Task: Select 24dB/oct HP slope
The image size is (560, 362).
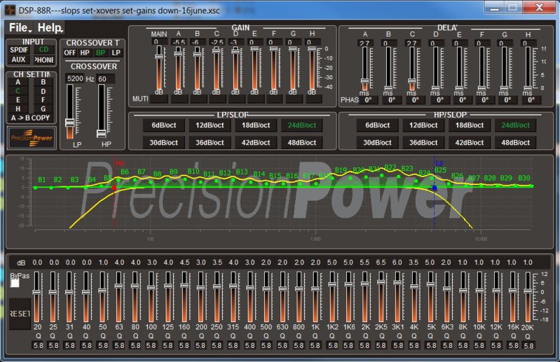Action: coord(515,125)
